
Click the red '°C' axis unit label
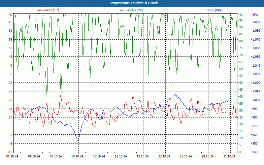(x=11, y=15)
